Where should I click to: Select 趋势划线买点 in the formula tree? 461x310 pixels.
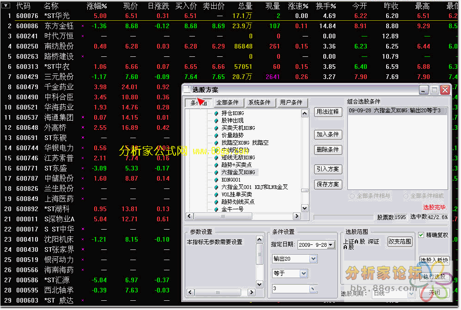click(x=238, y=202)
